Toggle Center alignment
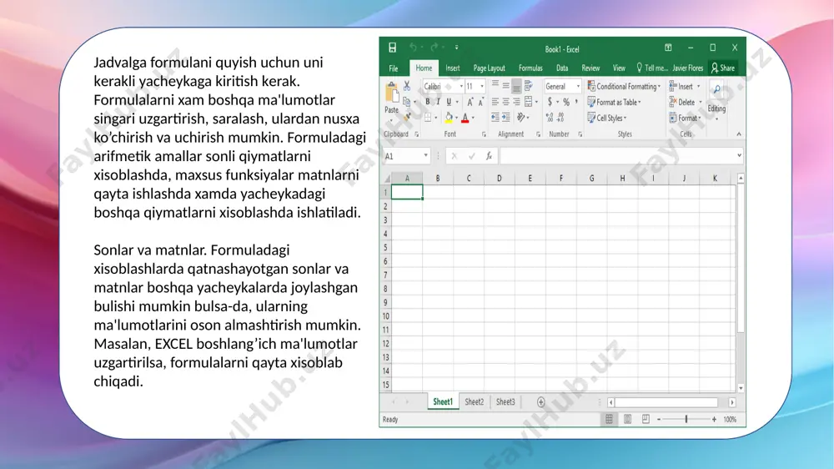 pyautogui.click(x=506, y=102)
